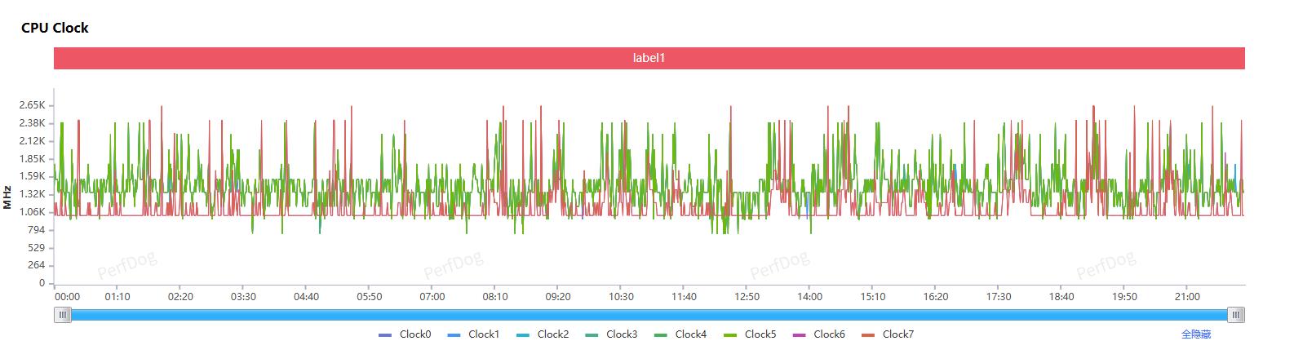Hide the Clock1 series via legend

click(x=473, y=334)
